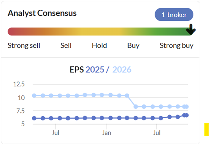This screenshot has height=144, width=209.
Task: Click the last dark-blue 2025 data point
Action: click(x=187, y=115)
